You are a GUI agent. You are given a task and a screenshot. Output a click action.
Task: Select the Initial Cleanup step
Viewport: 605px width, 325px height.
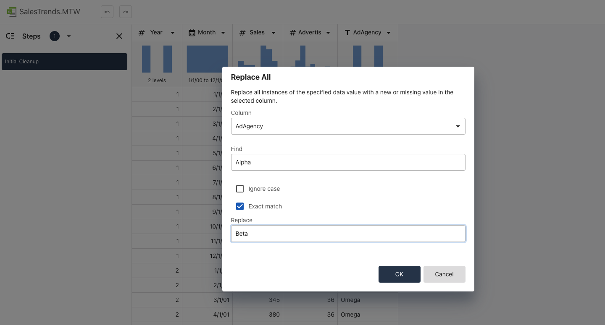point(64,61)
